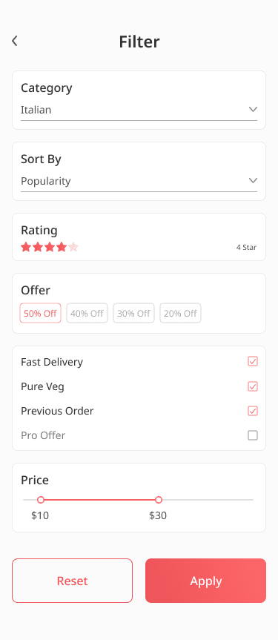Tap the back arrow icon
The image size is (278, 640).
15,41
